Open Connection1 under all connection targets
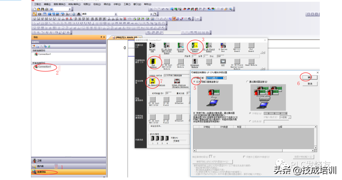This screenshot has width=342, height=180. click(44, 67)
